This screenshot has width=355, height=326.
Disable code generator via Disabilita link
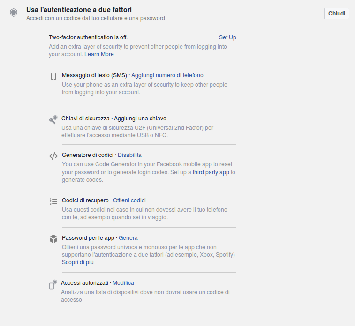[129, 155]
